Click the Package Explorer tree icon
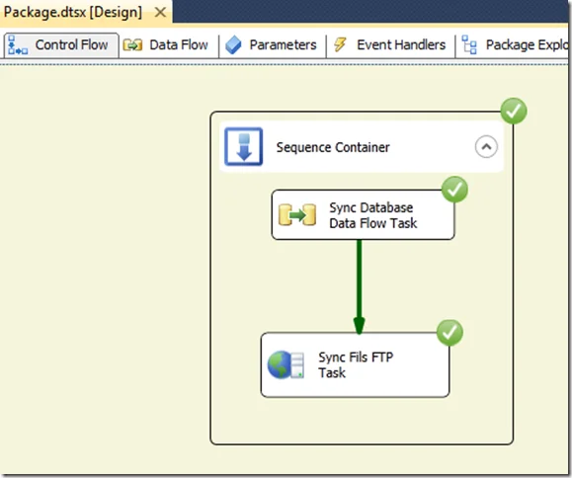The image size is (572, 478). pos(469,44)
